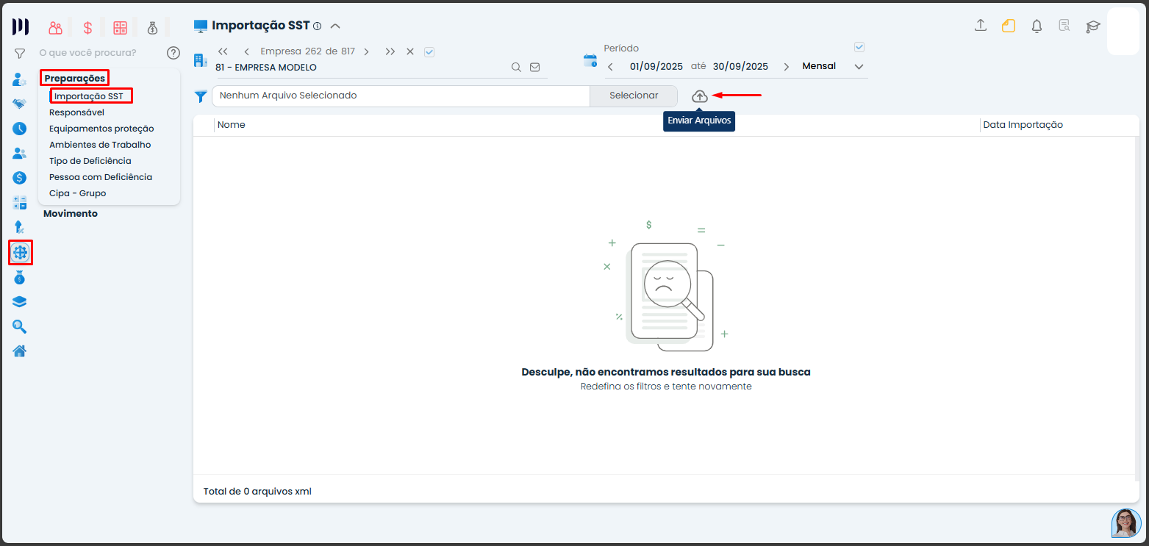Click the envelope icon in the company row
The image size is (1149, 546).
tap(535, 67)
